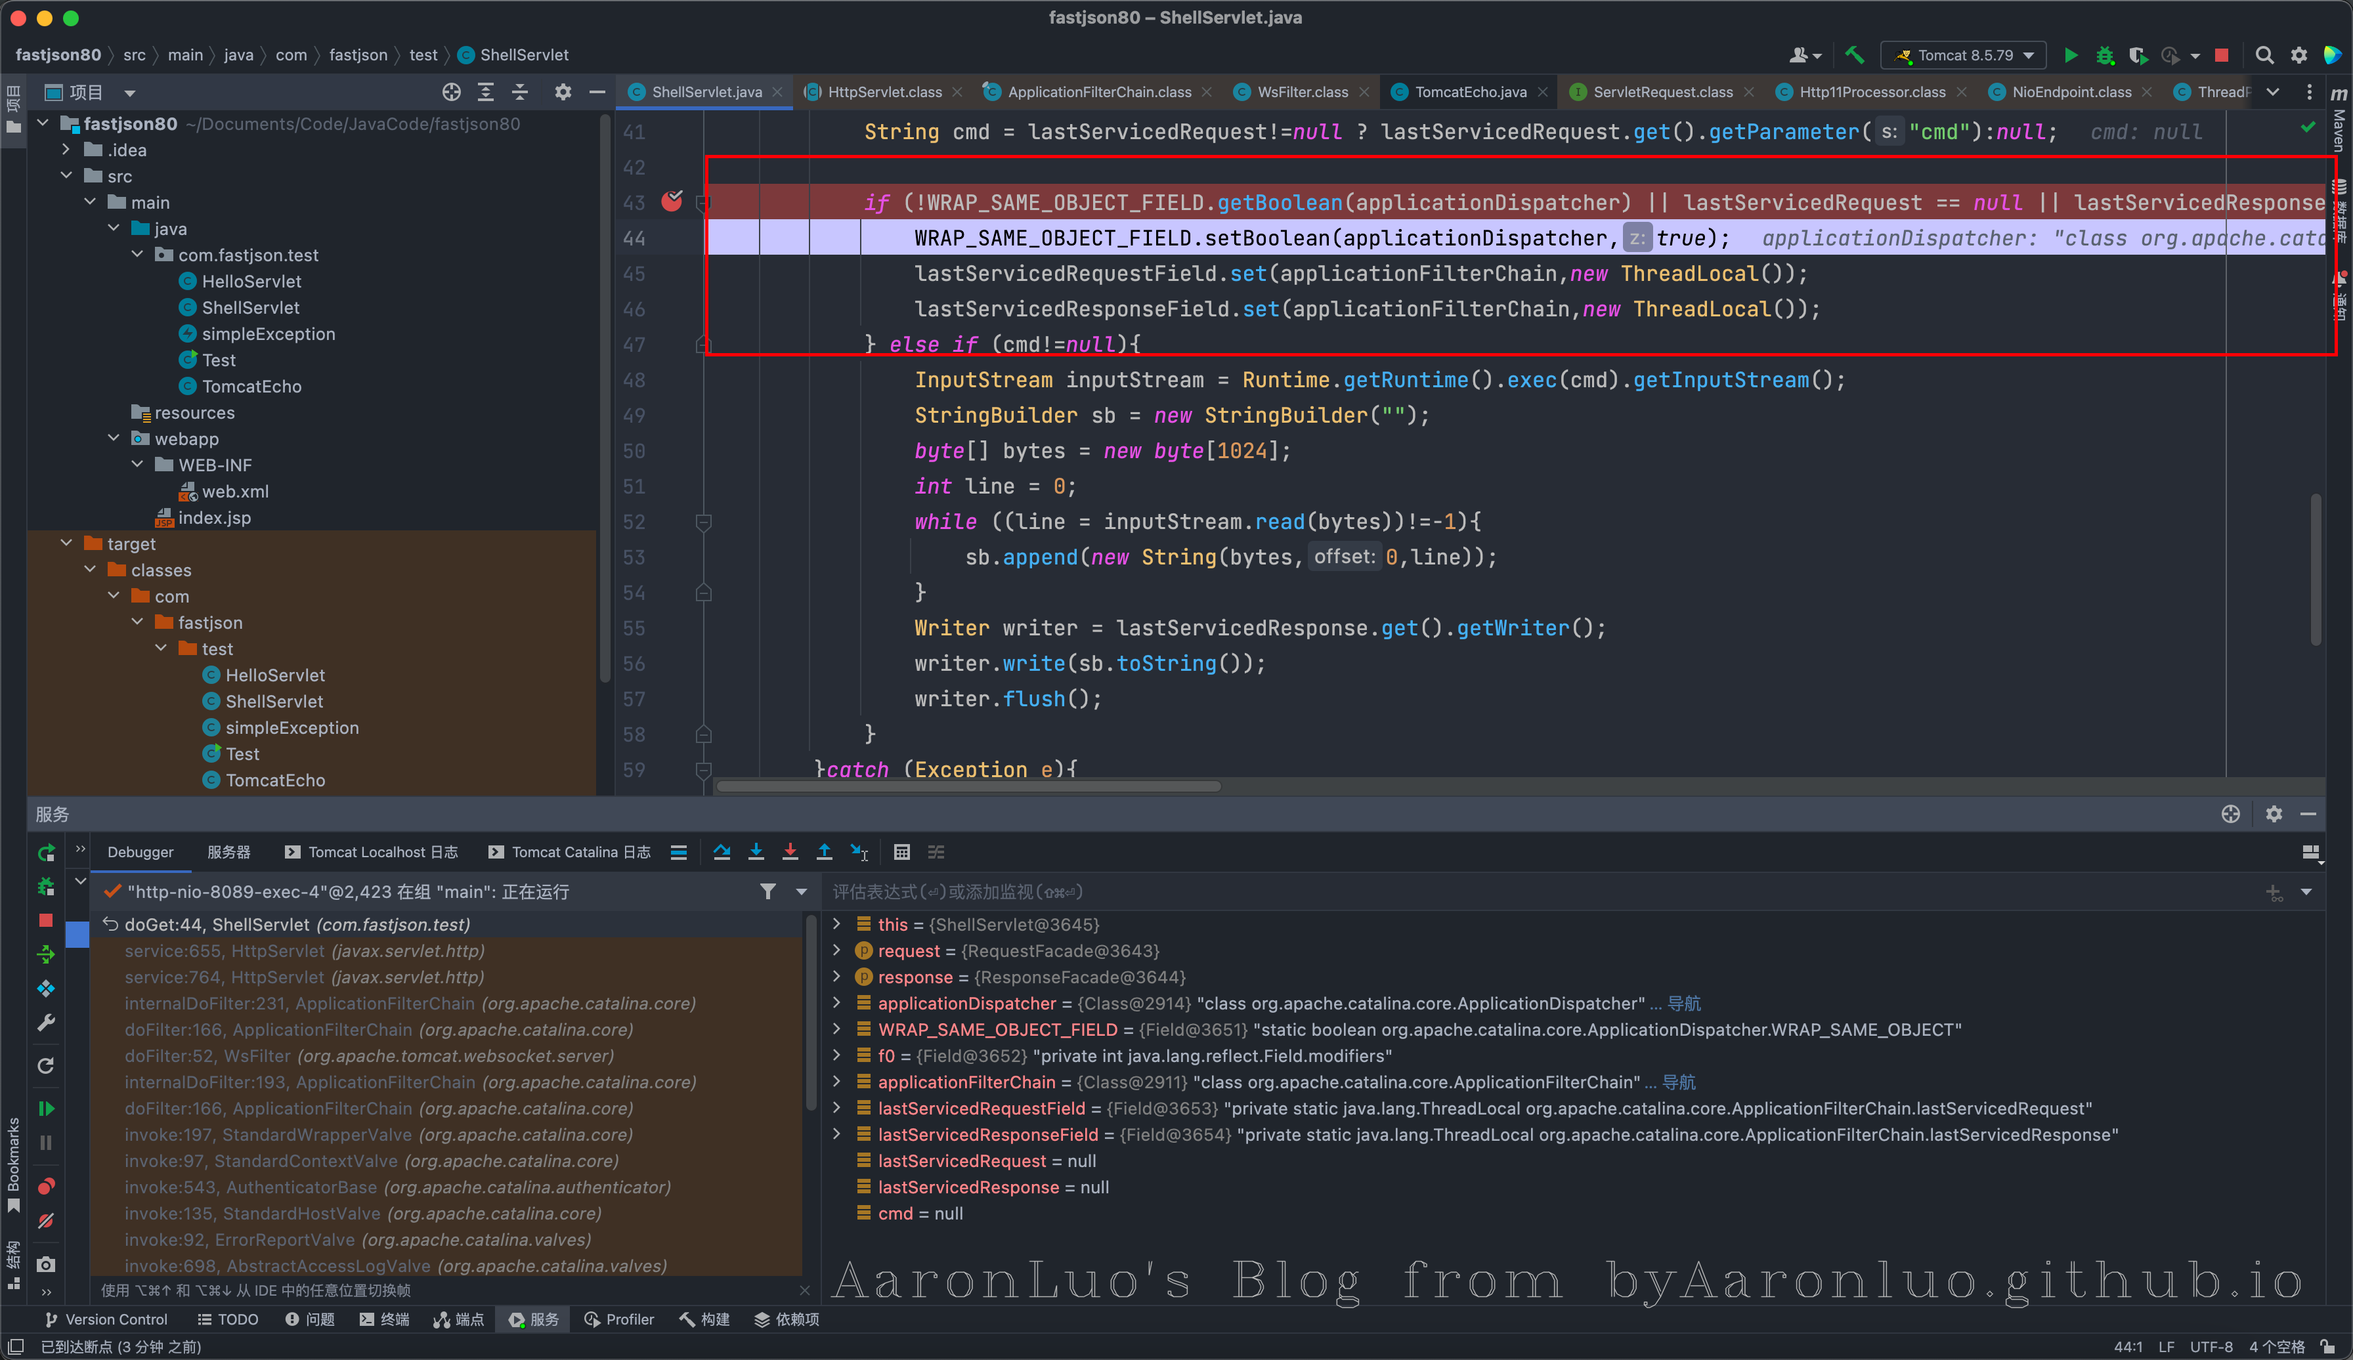This screenshot has width=2353, height=1360.
Task: Run the Tomcat 8.5.79 configuration
Action: pyautogui.click(x=2070, y=55)
